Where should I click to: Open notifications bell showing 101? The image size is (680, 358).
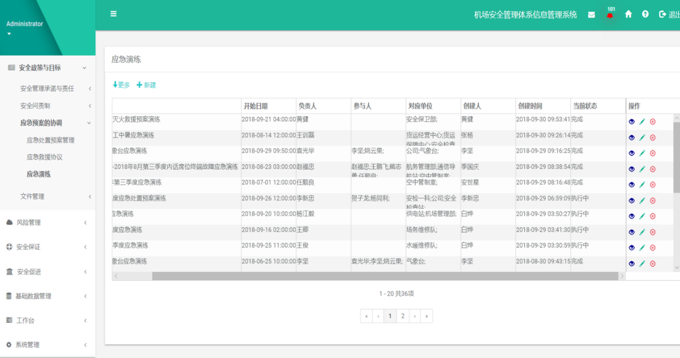pyautogui.click(x=610, y=15)
